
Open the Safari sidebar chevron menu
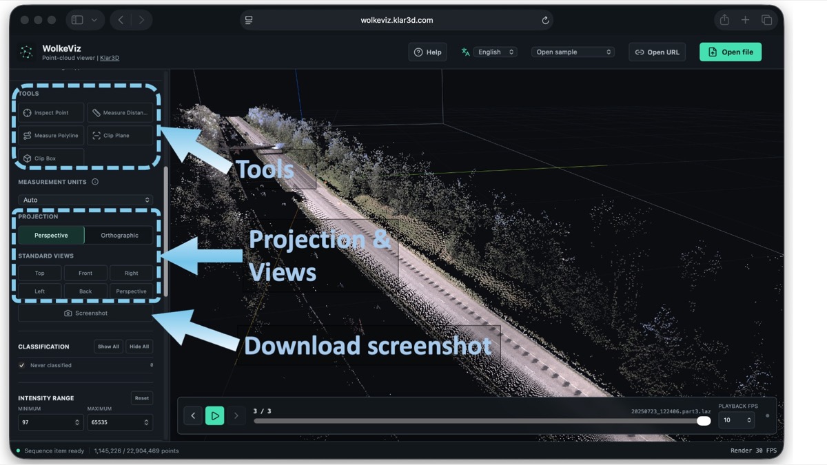(94, 20)
